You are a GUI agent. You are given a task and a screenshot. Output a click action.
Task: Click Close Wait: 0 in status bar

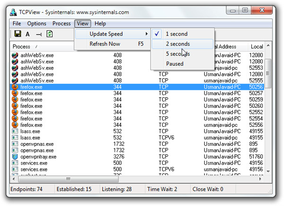(208, 189)
